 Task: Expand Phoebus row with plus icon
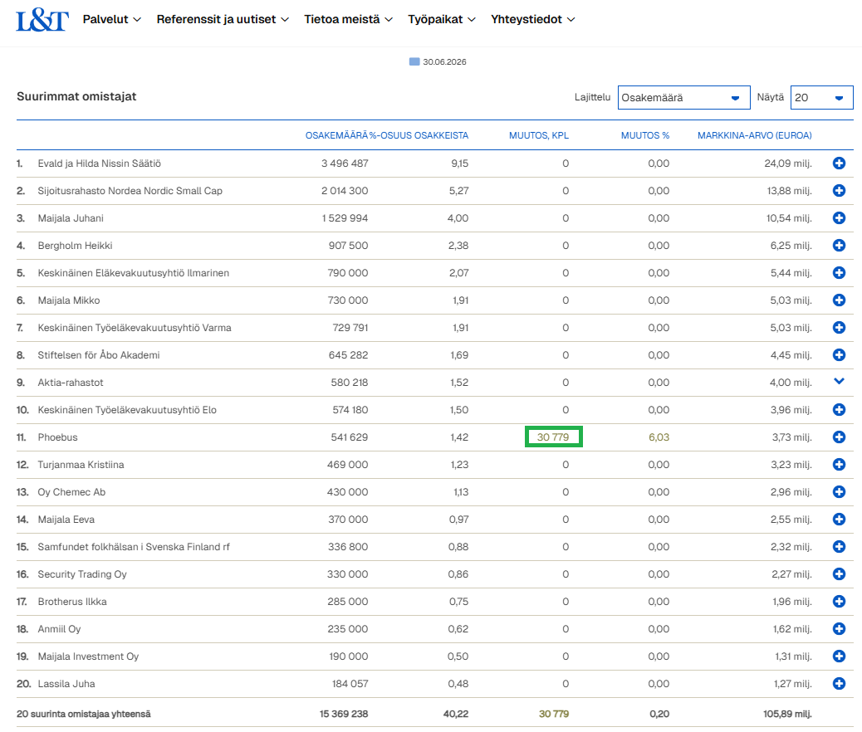[839, 437]
